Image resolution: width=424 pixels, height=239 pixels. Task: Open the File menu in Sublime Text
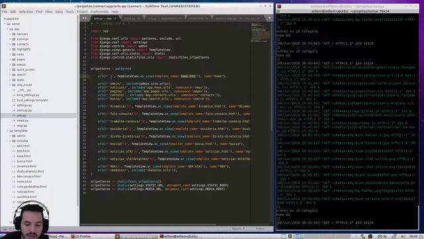point(5,12)
